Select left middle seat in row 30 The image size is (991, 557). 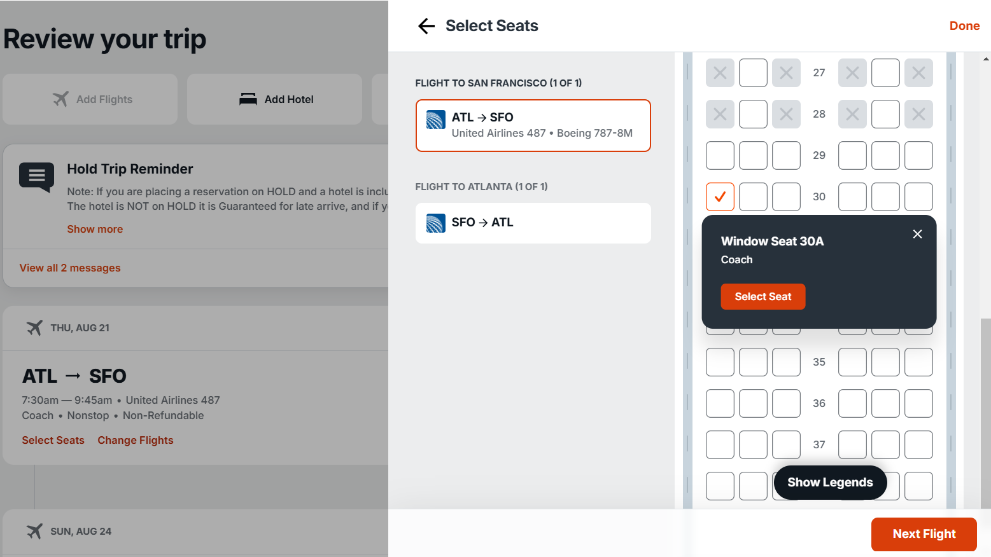point(753,197)
